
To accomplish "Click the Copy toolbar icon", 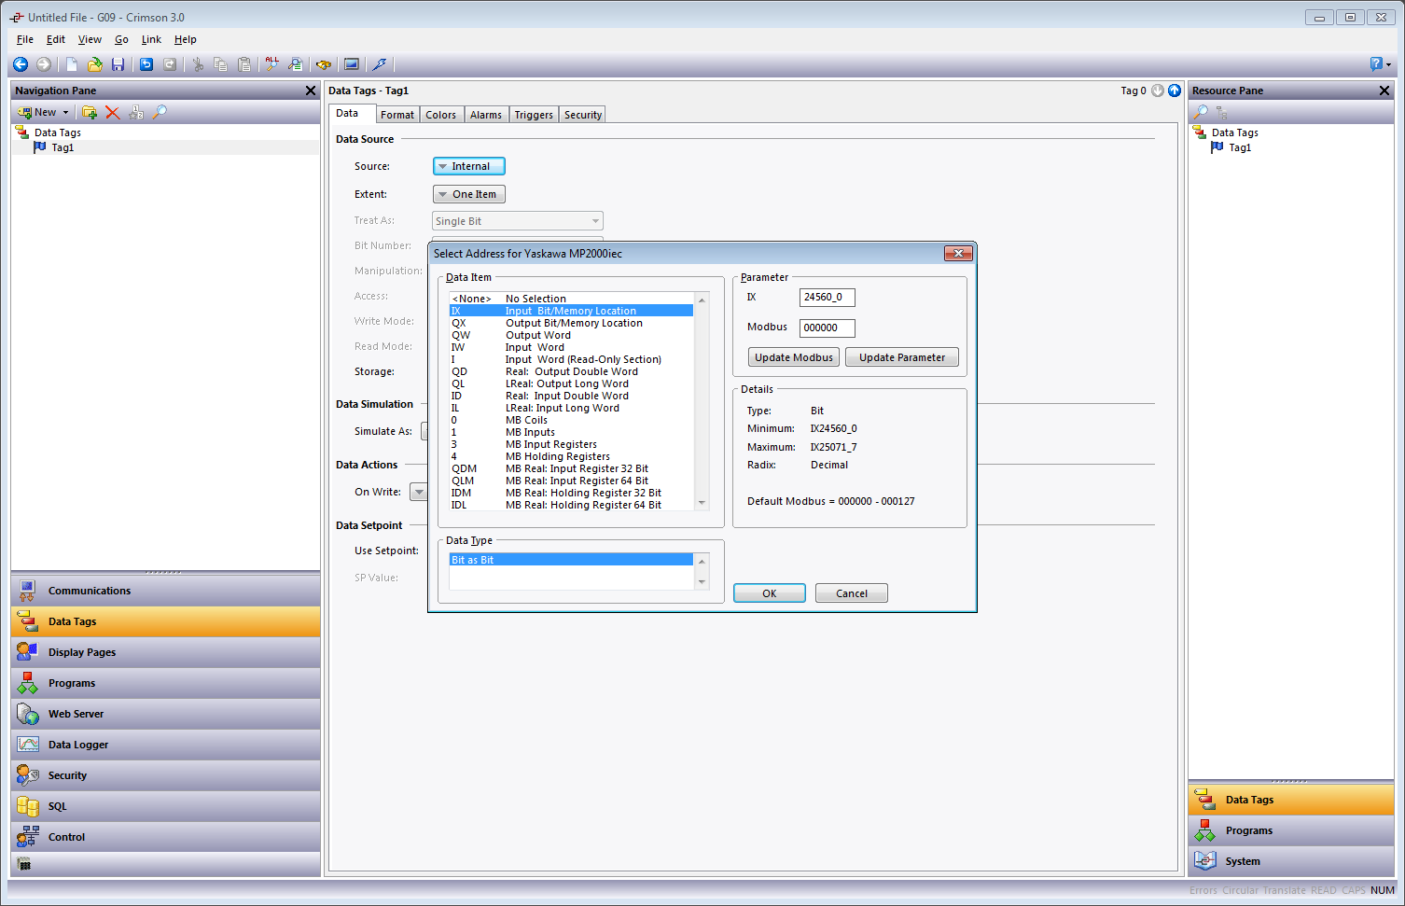I will pyautogui.click(x=221, y=64).
